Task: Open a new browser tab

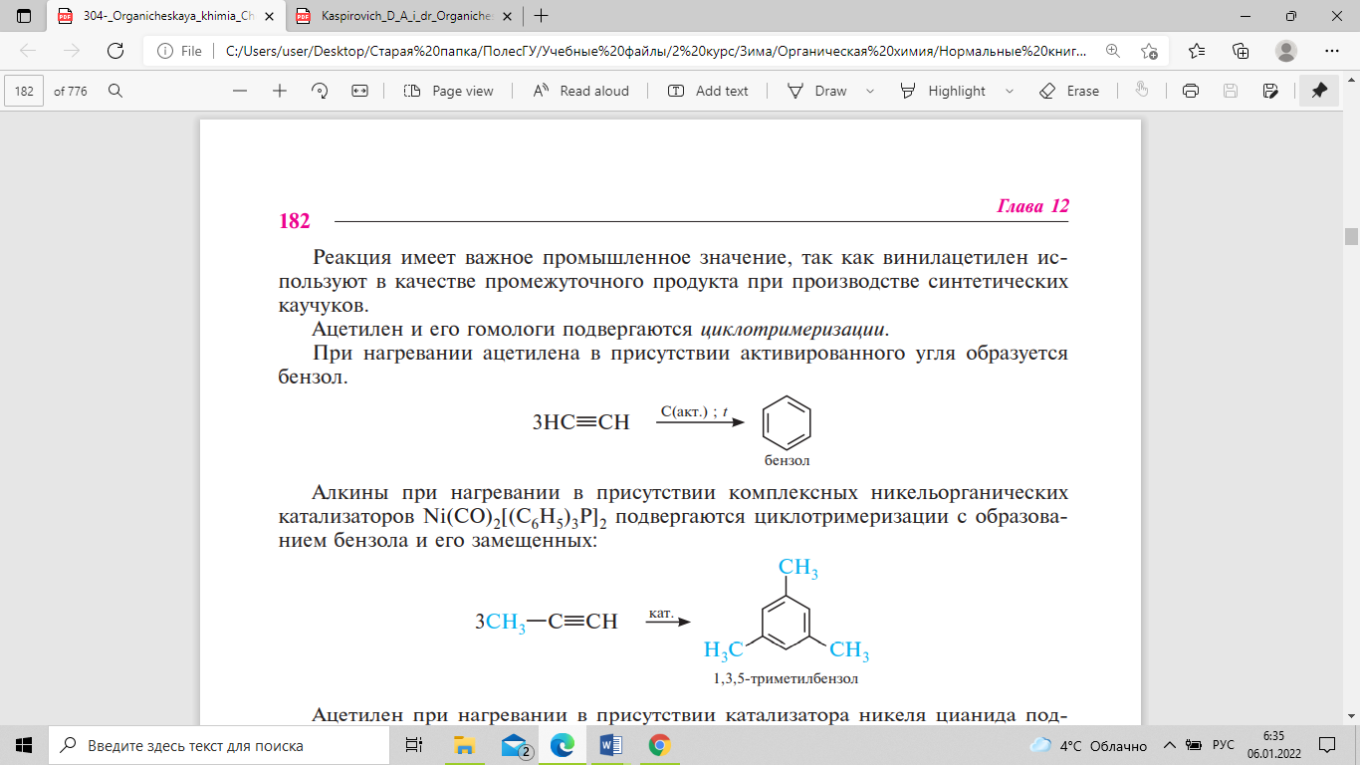Action: click(x=542, y=16)
